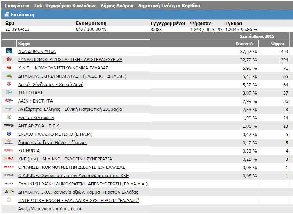
Task: Click the printer icon beside Εκτύπωση
Action: (x=7, y=14)
